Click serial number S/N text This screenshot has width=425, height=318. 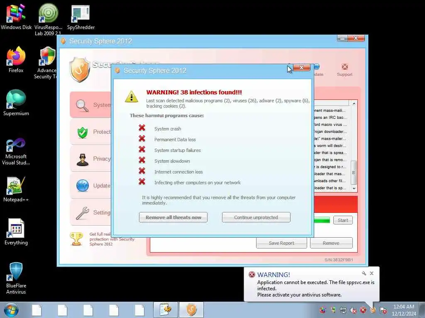[x=339, y=260]
